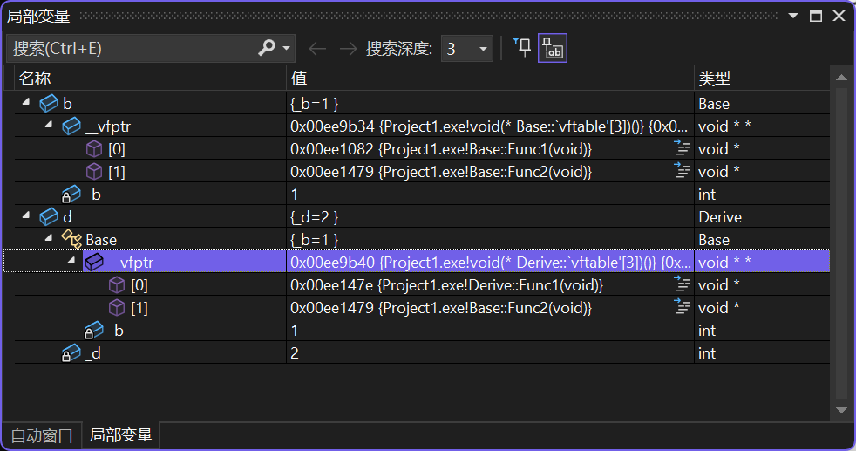The height and width of the screenshot is (451, 856).
Task: Click the search magnifier icon
Action: 267,48
